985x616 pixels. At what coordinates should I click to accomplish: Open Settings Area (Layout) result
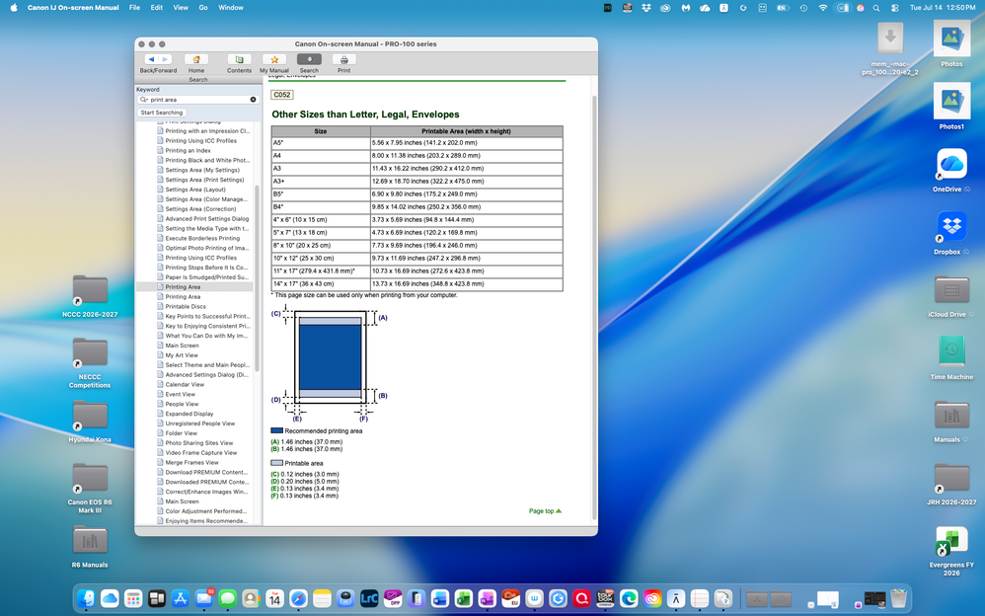pyautogui.click(x=195, y=190)
